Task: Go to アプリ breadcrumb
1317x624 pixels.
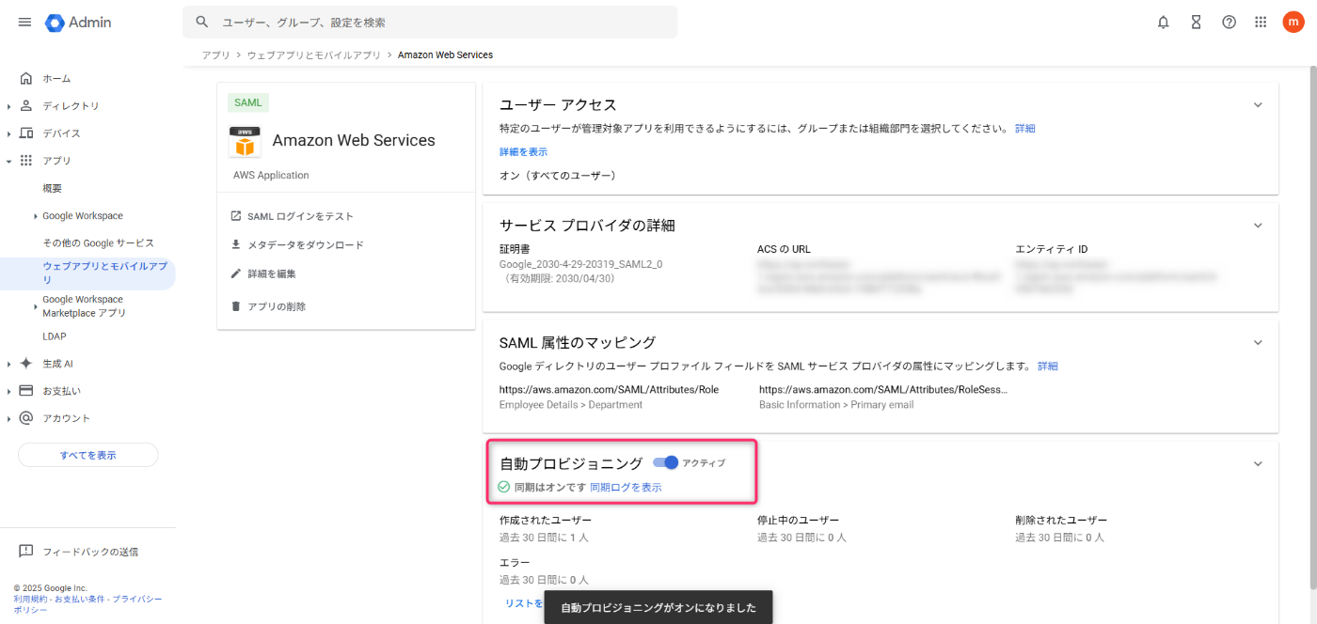Action: coord(215,55)
